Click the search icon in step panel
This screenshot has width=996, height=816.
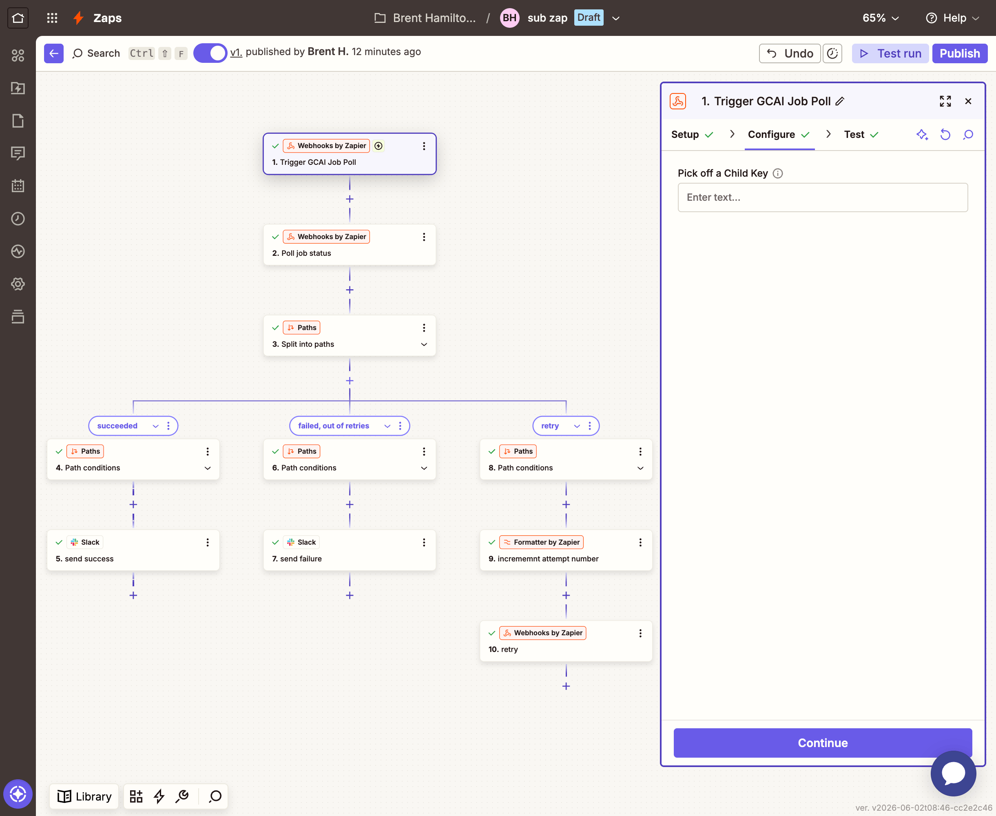point(968,134)
